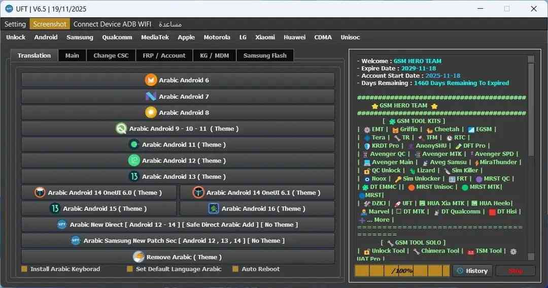Image resolution: width=548 pixels, height=288 pixels.
Task: Select the Apple section
Action: [186, 37]
